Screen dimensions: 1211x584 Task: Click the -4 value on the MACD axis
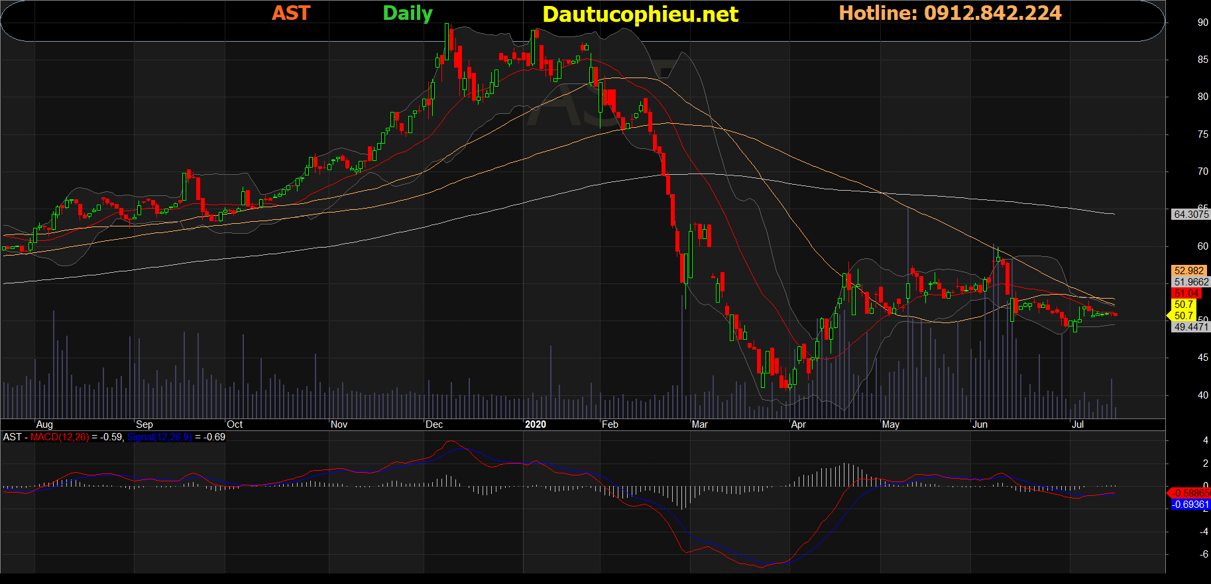tap(1204, 532)
